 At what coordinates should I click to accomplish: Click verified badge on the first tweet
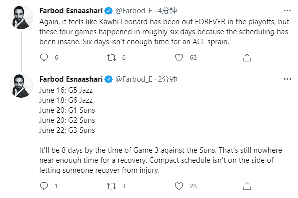pyautogui.click(x=109, y=11)
